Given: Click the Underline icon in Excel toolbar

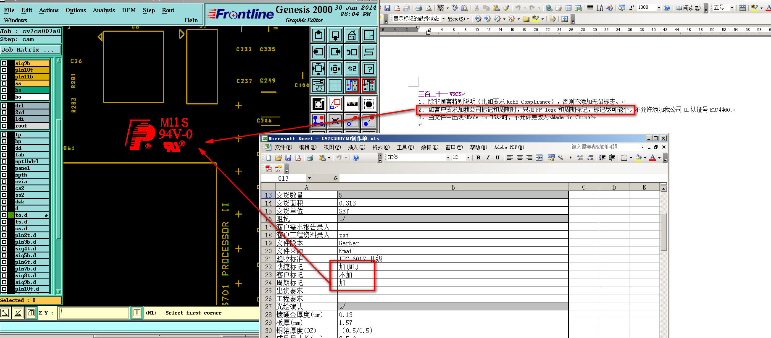Looking at the screenshot, I should tap(497, 158).
